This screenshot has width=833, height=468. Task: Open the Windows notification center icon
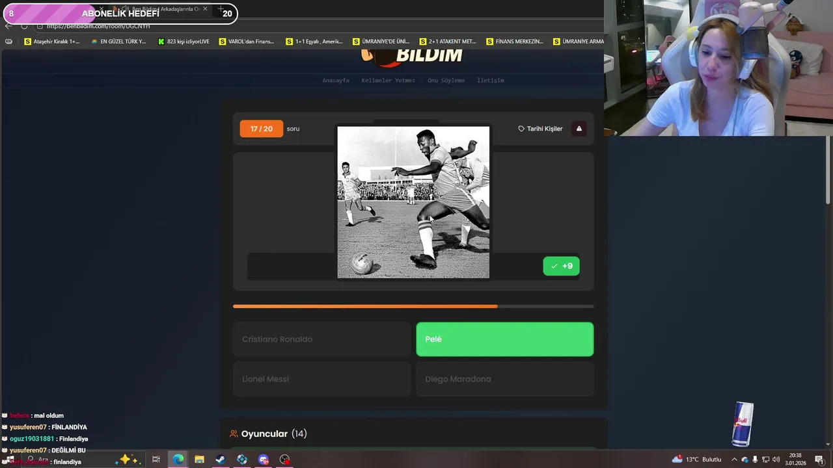pos(819,460)
